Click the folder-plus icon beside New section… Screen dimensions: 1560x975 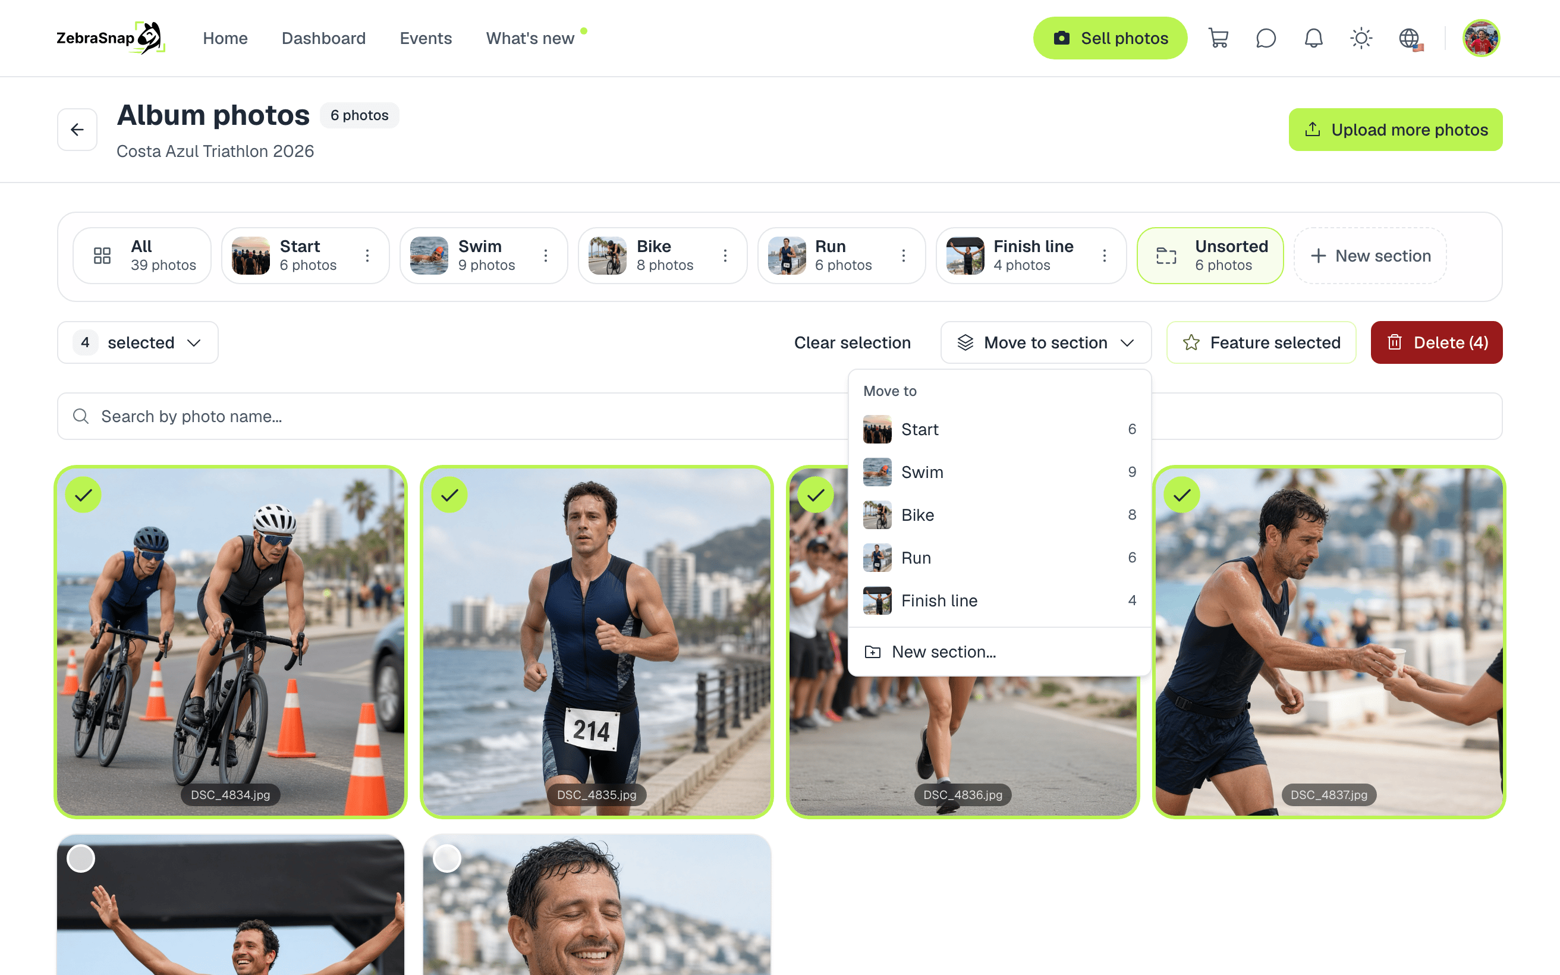pos(872,652)
